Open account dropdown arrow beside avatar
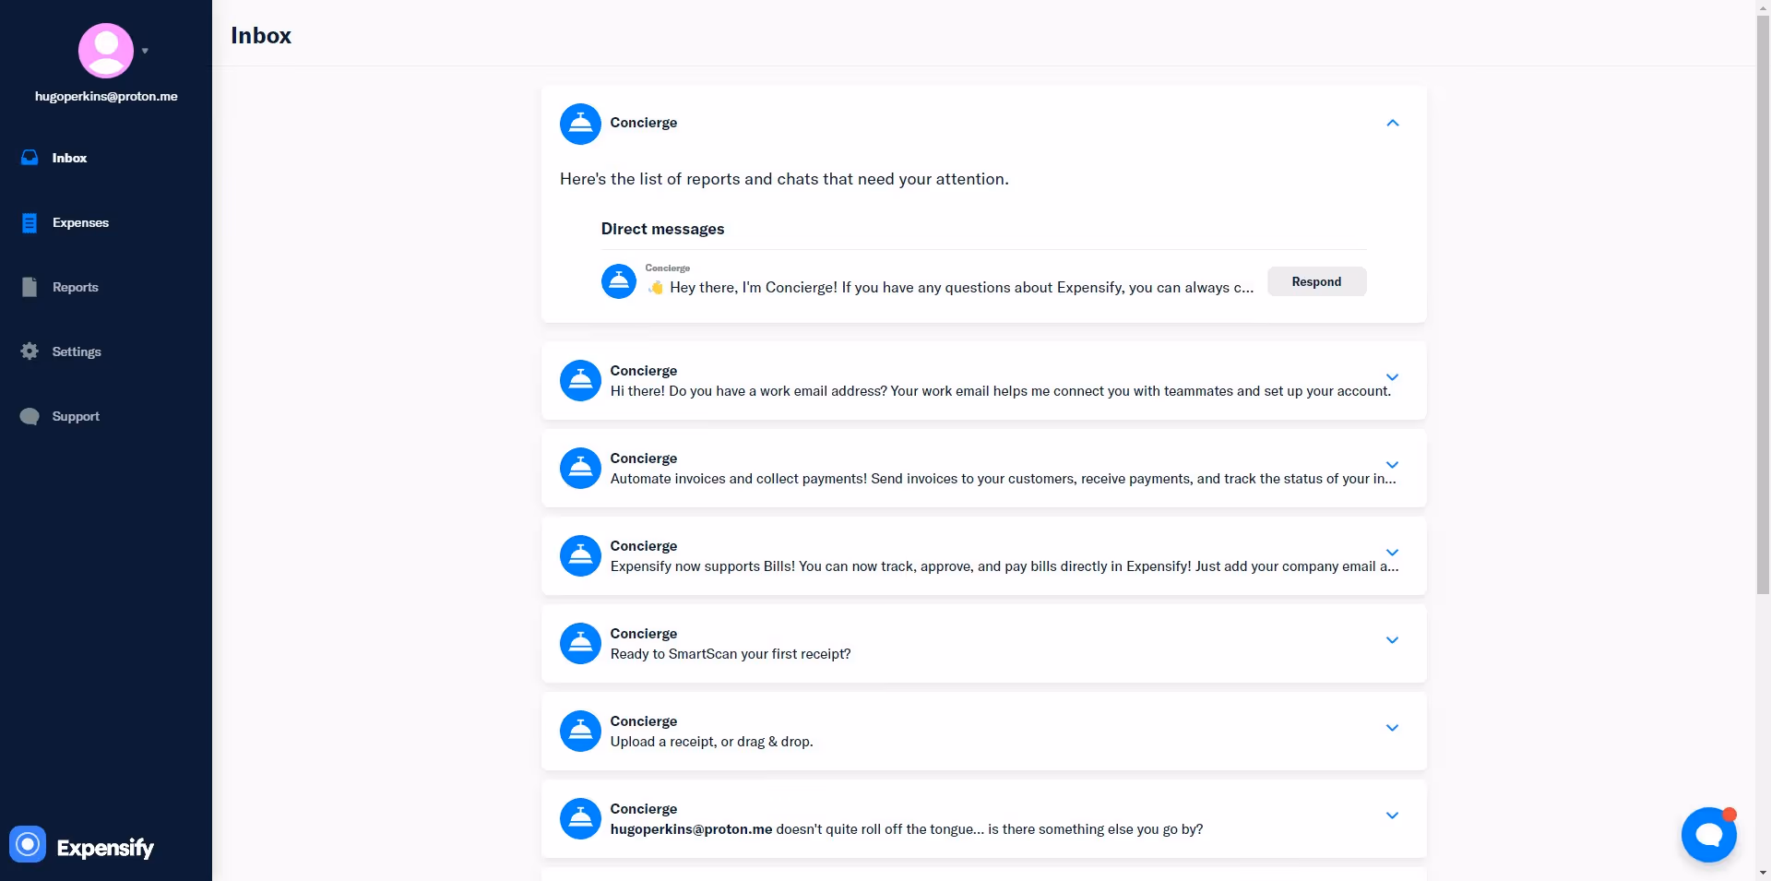This screenshot has width=1771, height=881. (x=145, y=51)
